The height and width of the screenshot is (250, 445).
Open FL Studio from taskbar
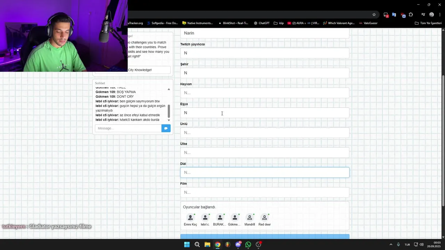pyautogui.click(x=228, y=244)
